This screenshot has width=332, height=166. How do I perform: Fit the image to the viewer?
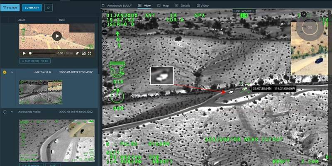click(105, 40)
